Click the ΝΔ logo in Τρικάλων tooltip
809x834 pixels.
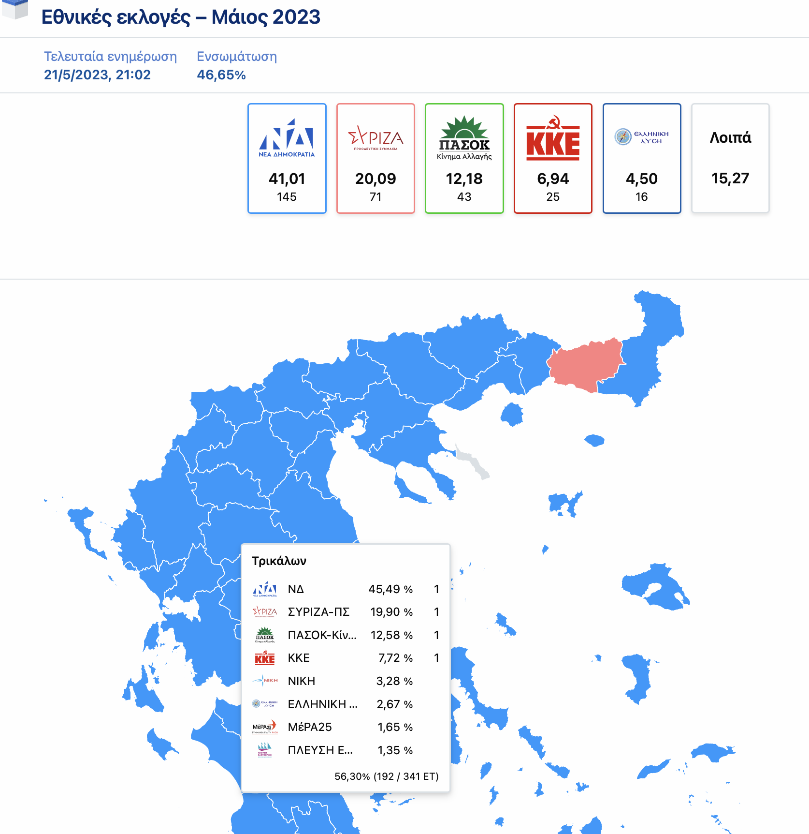click(265, 589)
